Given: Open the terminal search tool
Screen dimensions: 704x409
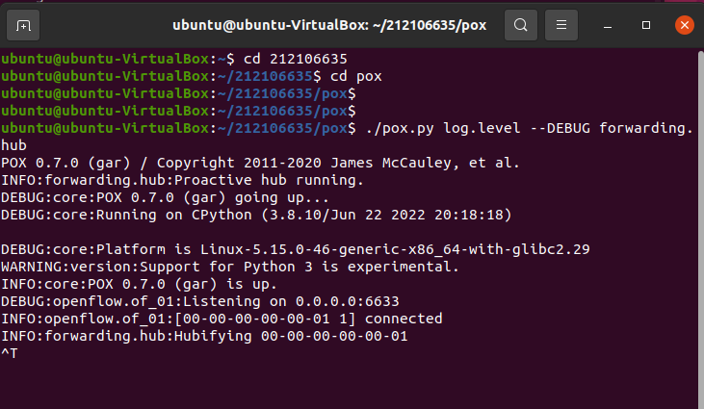Looking at the screenshot, I should 520,24.
